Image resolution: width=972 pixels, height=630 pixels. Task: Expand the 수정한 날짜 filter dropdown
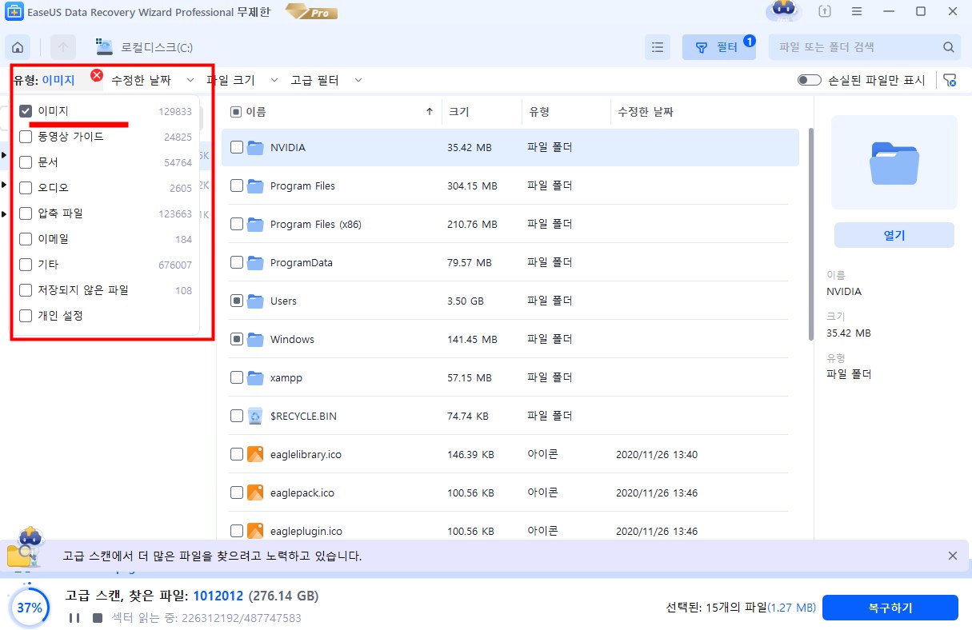point(152,80)
